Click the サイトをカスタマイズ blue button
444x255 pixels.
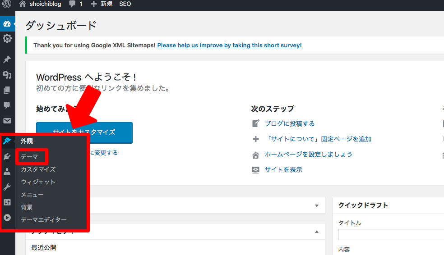(84, 132)
